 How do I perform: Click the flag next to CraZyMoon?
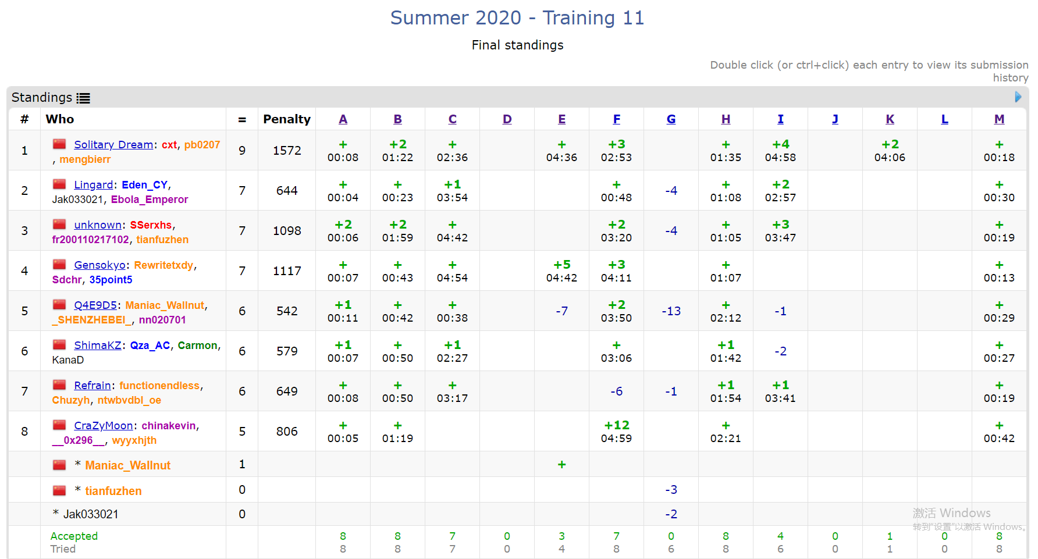click(x=59, y=425)
